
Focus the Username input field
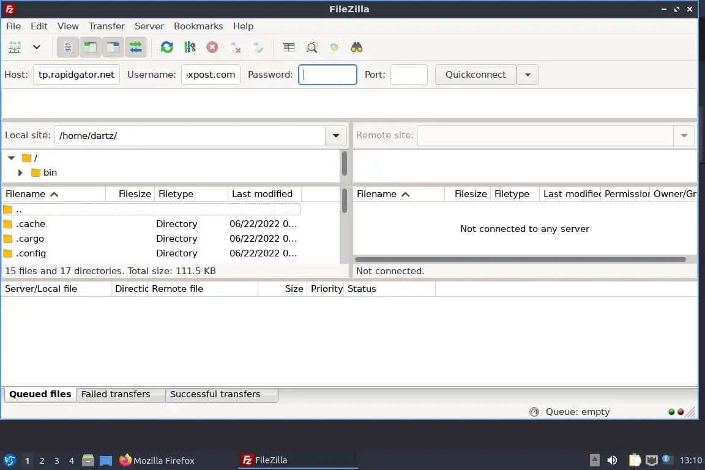pyautogui.click(x=211, y=75)
